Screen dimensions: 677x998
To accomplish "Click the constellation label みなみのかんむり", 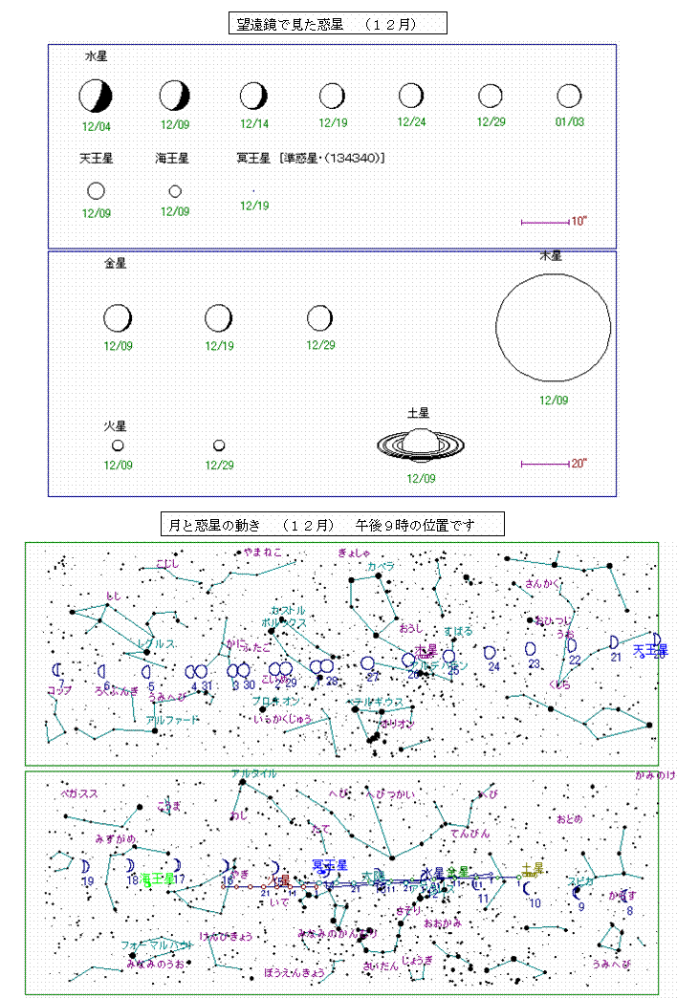I will click(338, 934).
